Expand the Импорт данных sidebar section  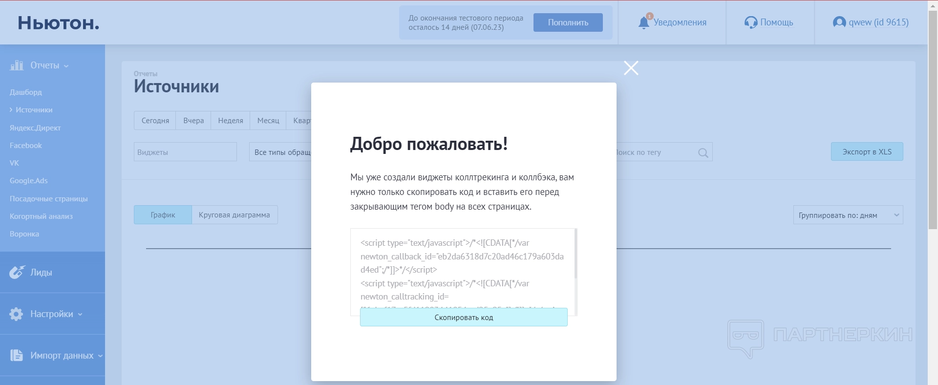pos(100,356)
